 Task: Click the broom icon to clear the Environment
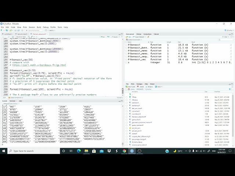tap(148, 37)
